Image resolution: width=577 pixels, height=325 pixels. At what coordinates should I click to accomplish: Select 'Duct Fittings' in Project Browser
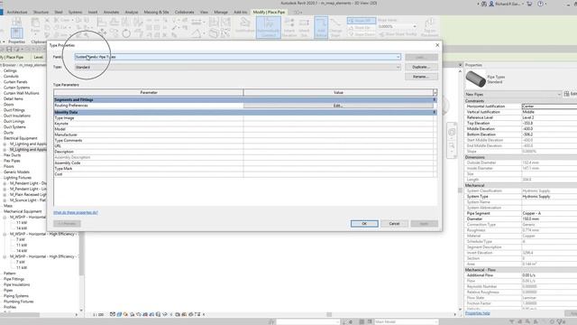click(x=14, y=110)
